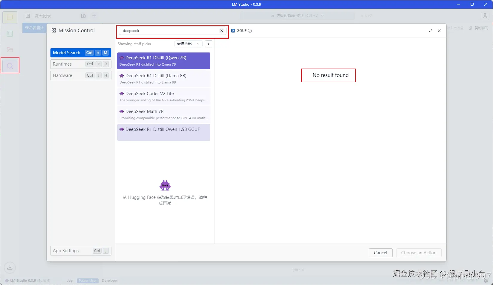Switch to Developer mode
Image resolution: width=493 pixels, height=285 pixels.
coord(110,281)
